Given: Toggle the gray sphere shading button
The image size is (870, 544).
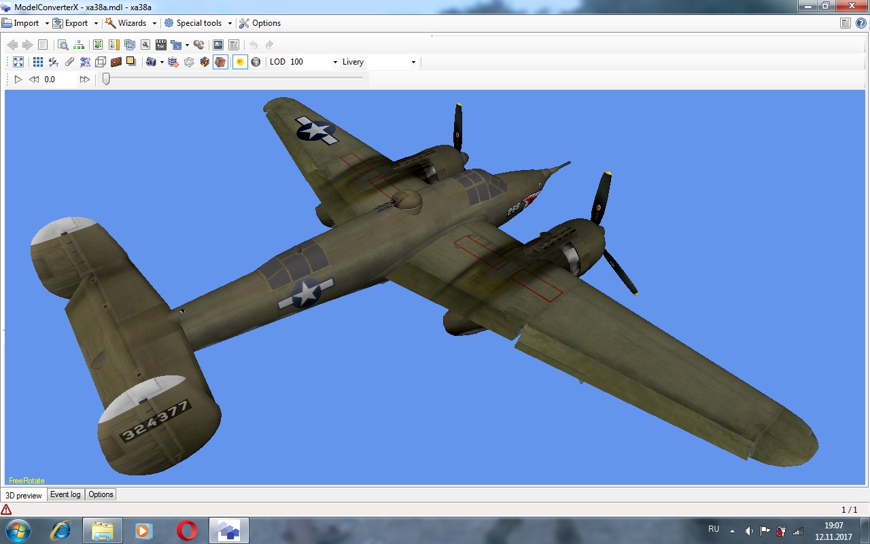Looking at the screenshot, I should pyautogui.click(x=256, y=62).
